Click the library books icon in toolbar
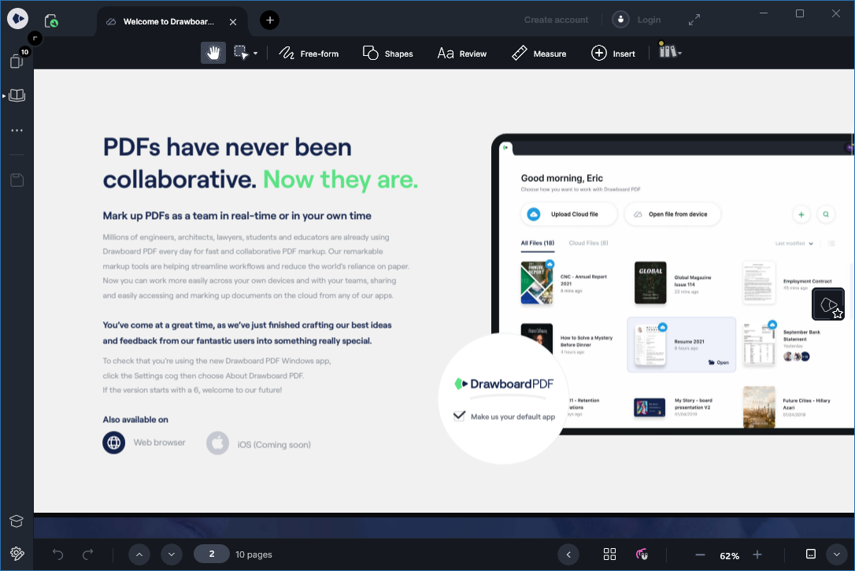The image size is (855, 571). pyautogui.click(x=667, y=52)
